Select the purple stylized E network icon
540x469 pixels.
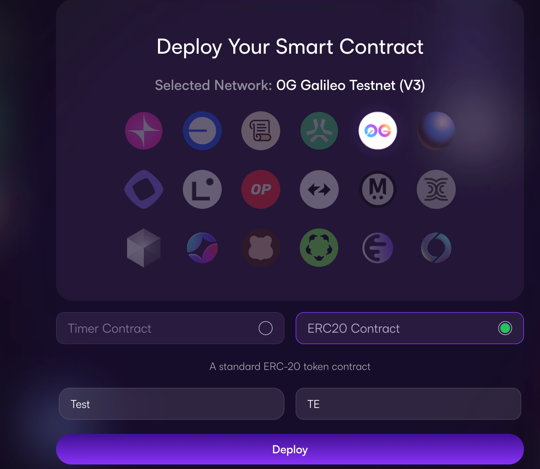coord(377,248)
